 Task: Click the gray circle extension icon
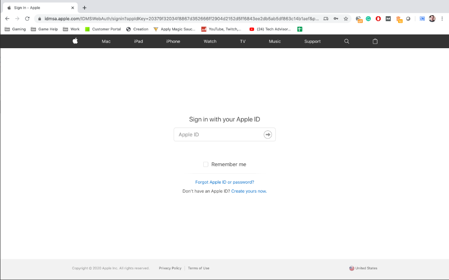pyautogui.click(x=408, y=19)
